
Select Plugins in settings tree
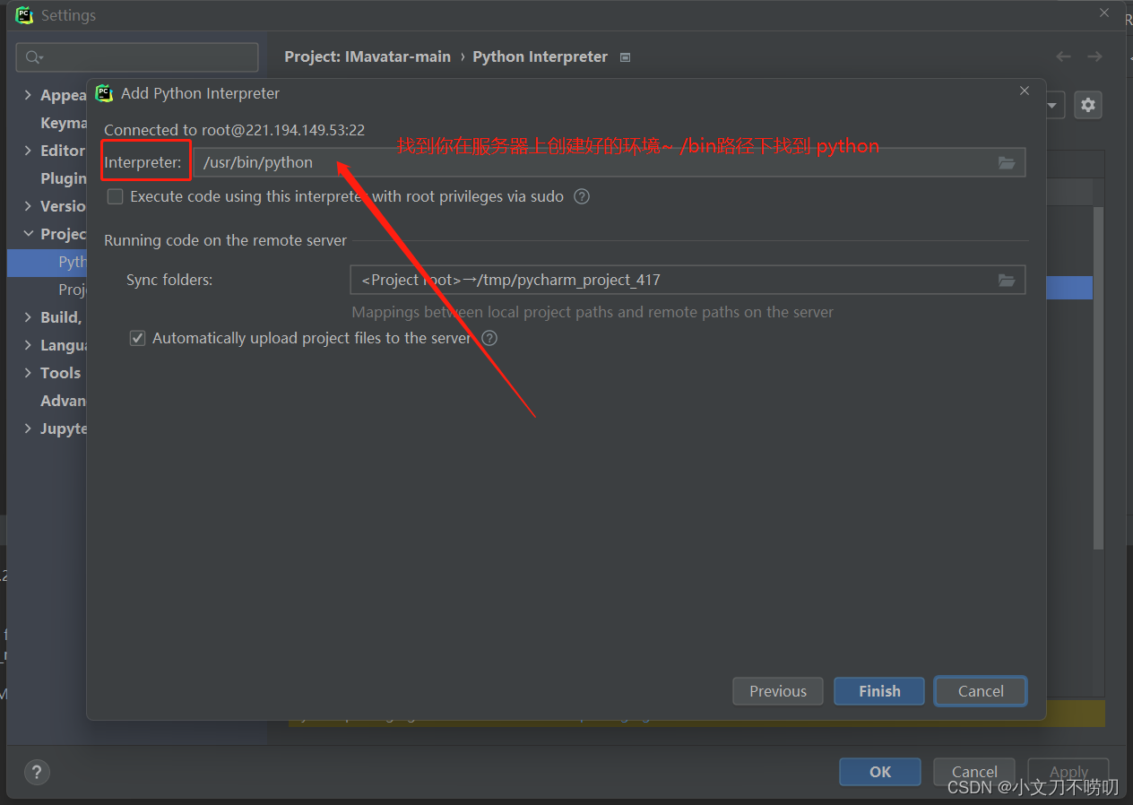64,178
